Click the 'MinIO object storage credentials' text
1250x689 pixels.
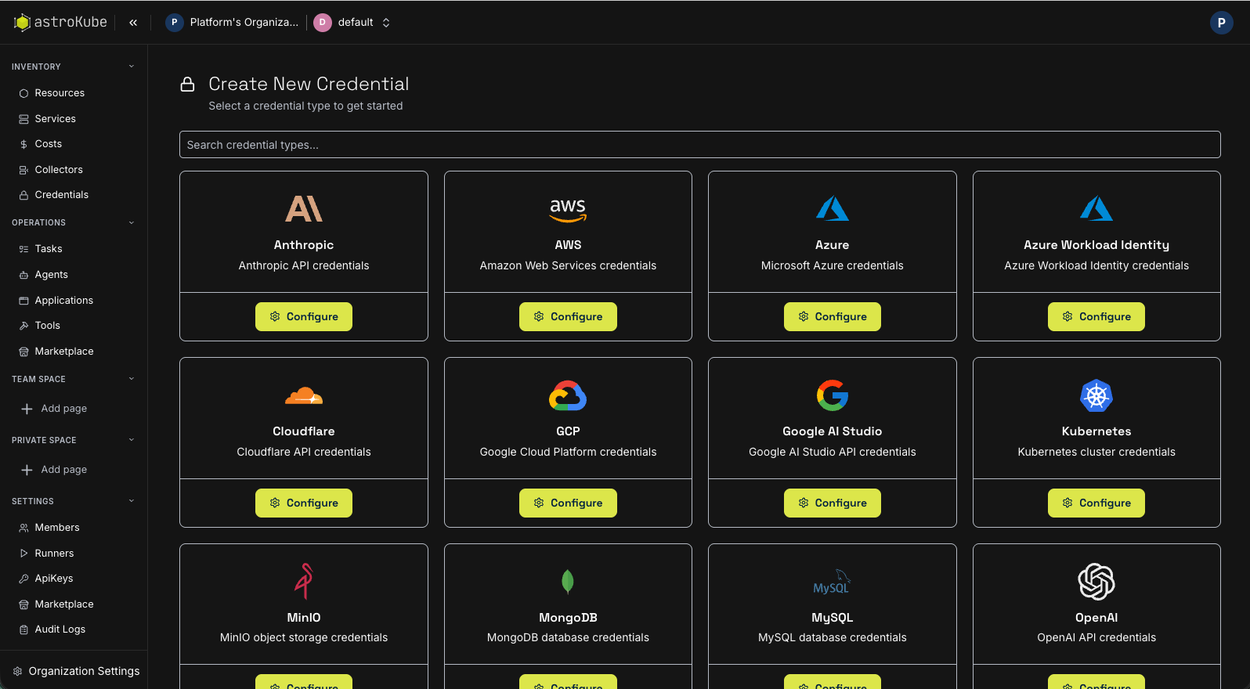point(304,637)
